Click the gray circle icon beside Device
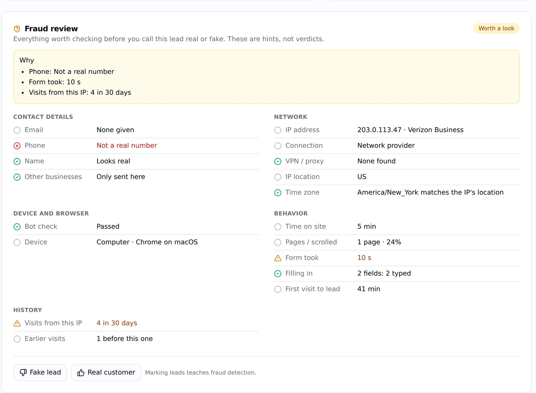This screenshot has height=393, width=536. pyautogui.click(x=17, y=242)
